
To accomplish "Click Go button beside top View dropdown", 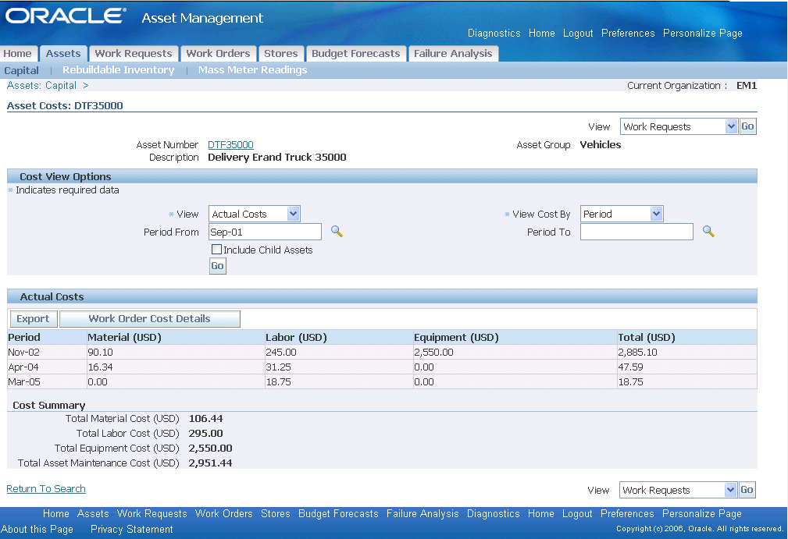I will coord(748,126).
